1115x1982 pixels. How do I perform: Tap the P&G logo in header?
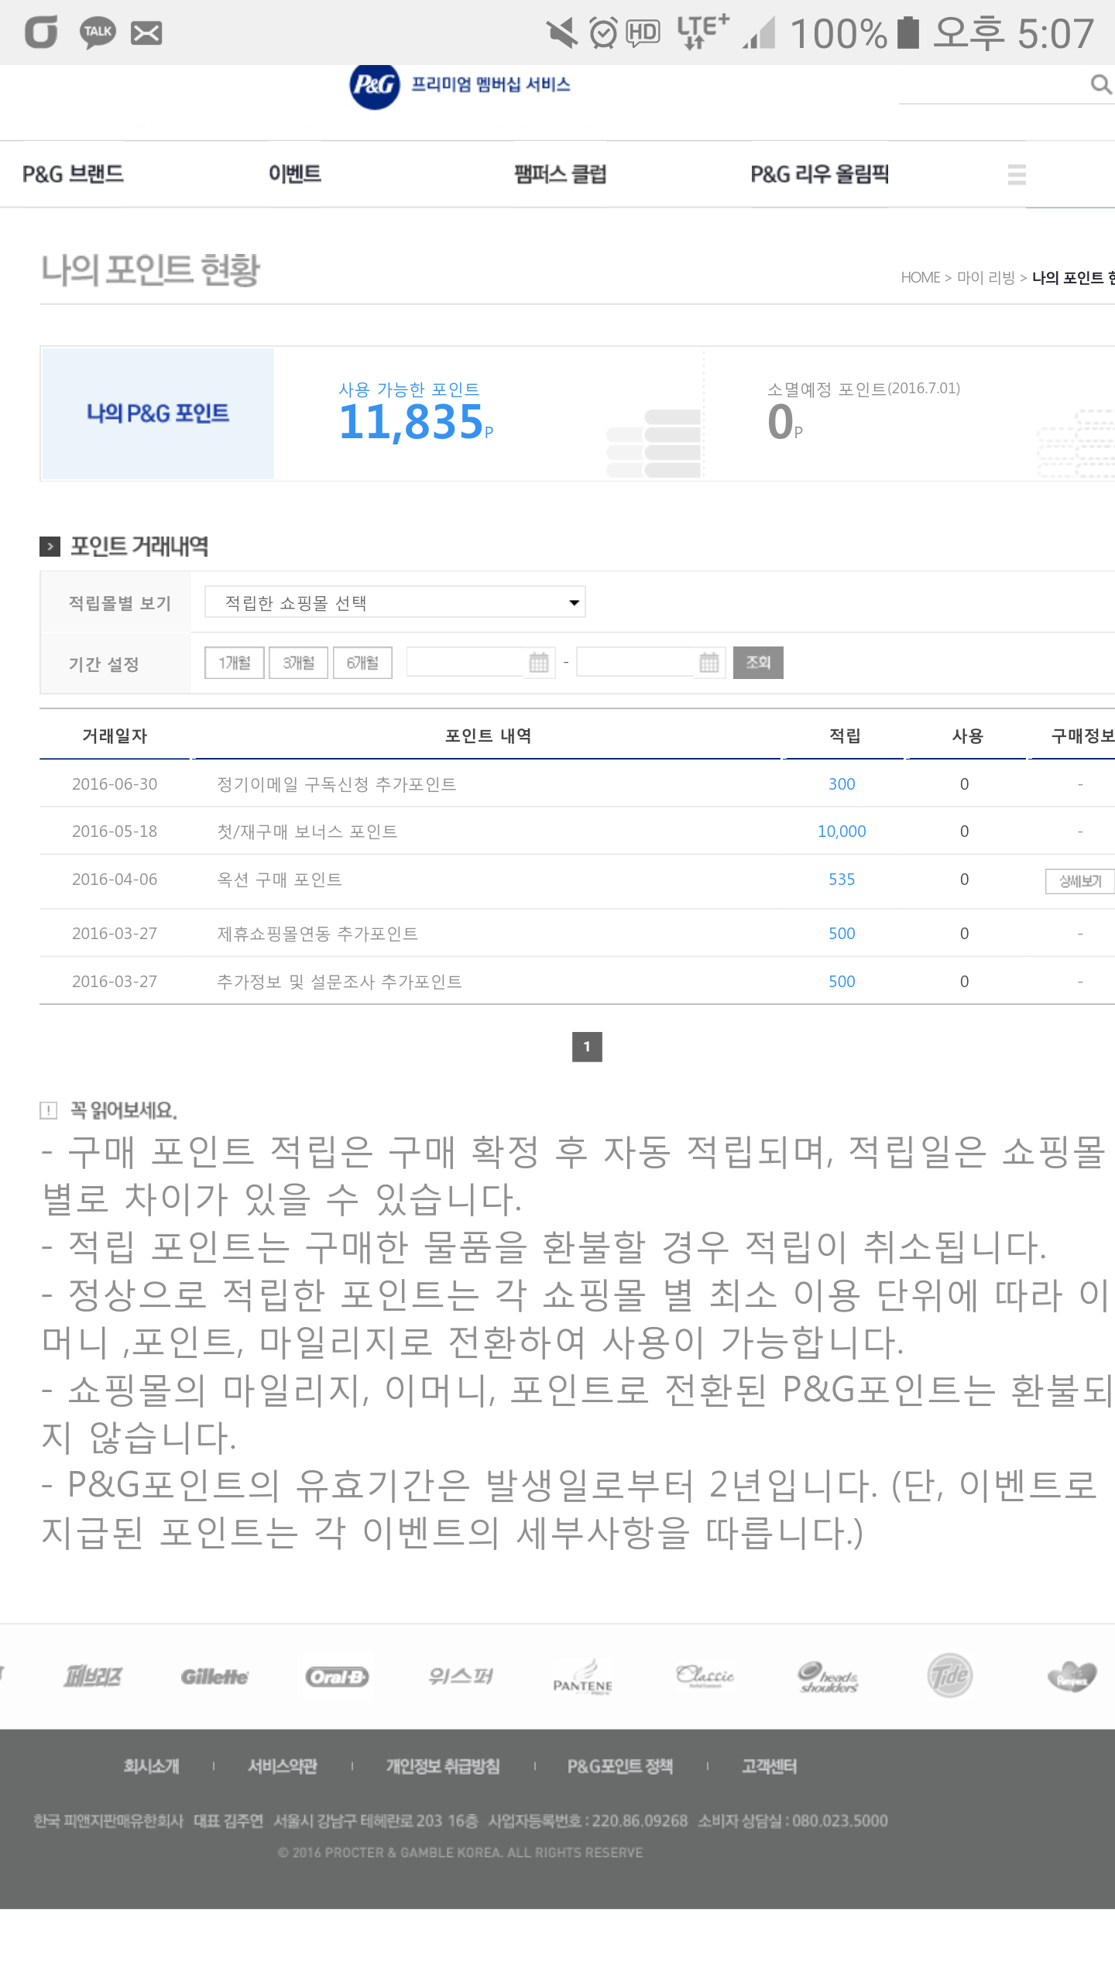pyautogui.click(x=375, y=85)
